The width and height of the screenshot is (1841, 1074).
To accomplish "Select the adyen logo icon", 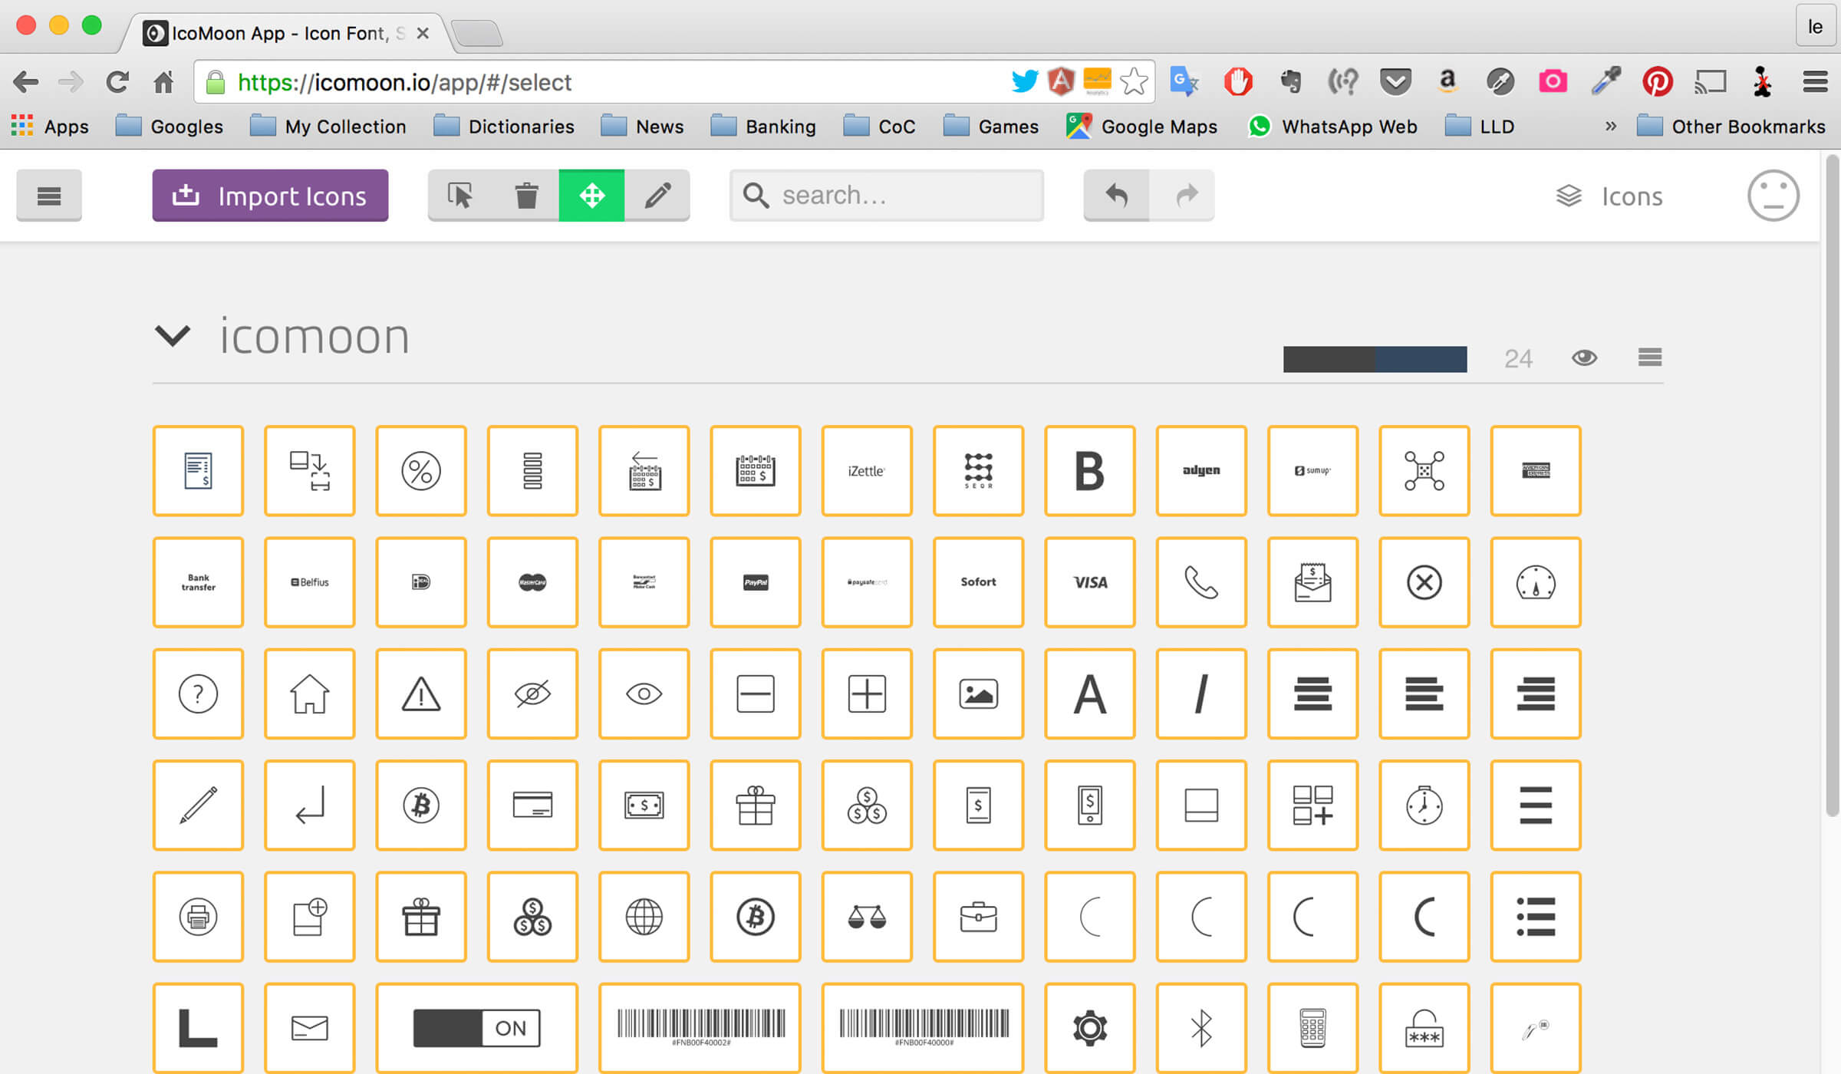I will pyautogui.click(x=1201, y=471).
